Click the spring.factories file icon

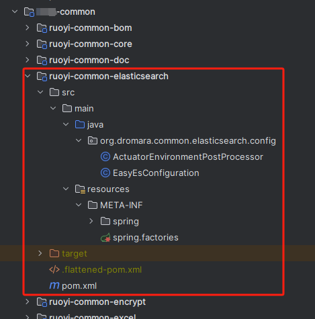[105, 238]
